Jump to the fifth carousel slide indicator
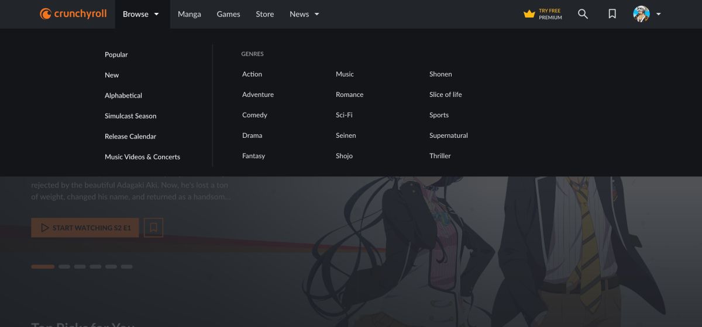This screenshot has width=702, height=327. [111, 266]
